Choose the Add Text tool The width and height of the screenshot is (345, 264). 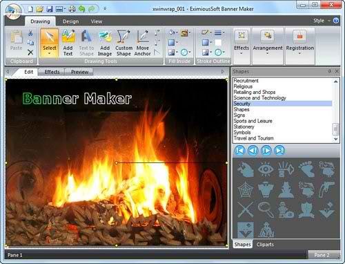click(68, 43)
